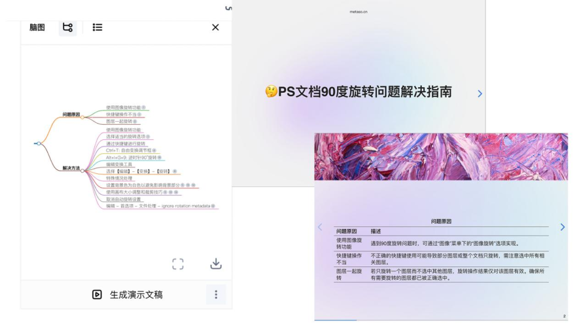Select the Ctrl+T: 自由变换调节框 node
581x327 pixels.
pyautogui.click(x=128, y=151)
